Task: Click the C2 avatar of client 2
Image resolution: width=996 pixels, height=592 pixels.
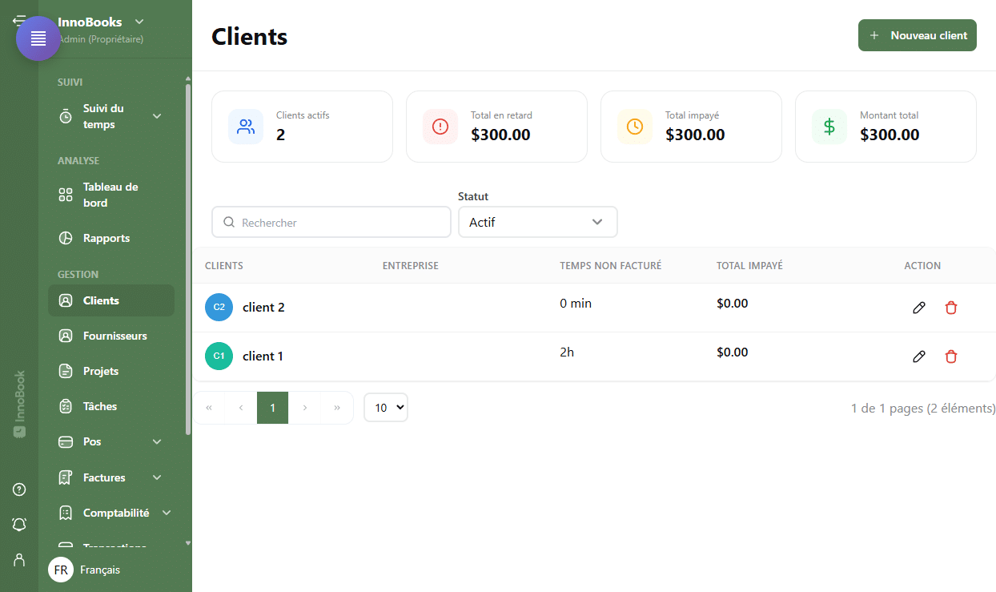Action: pos(219,308)
